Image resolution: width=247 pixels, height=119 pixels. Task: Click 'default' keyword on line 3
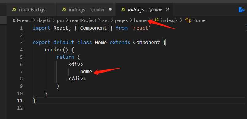[x=64, y=43]
